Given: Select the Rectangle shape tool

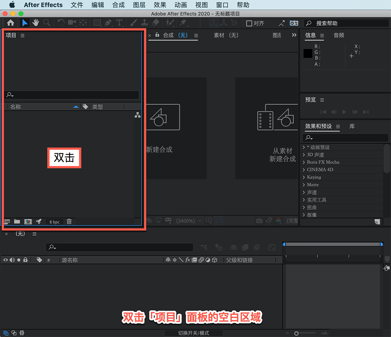Looking at the screenshot, I should (x=97, y=23).
